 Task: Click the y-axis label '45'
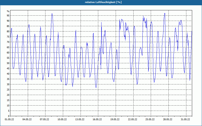(x=8, y=68)
